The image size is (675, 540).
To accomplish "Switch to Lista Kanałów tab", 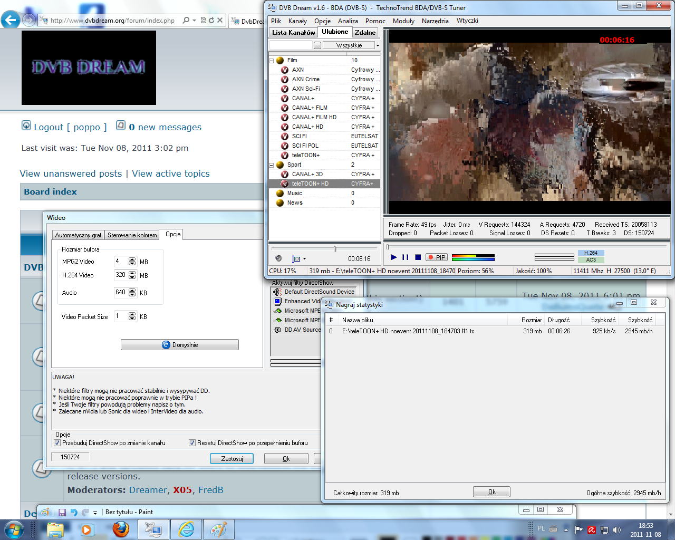I will coord(293,32).
